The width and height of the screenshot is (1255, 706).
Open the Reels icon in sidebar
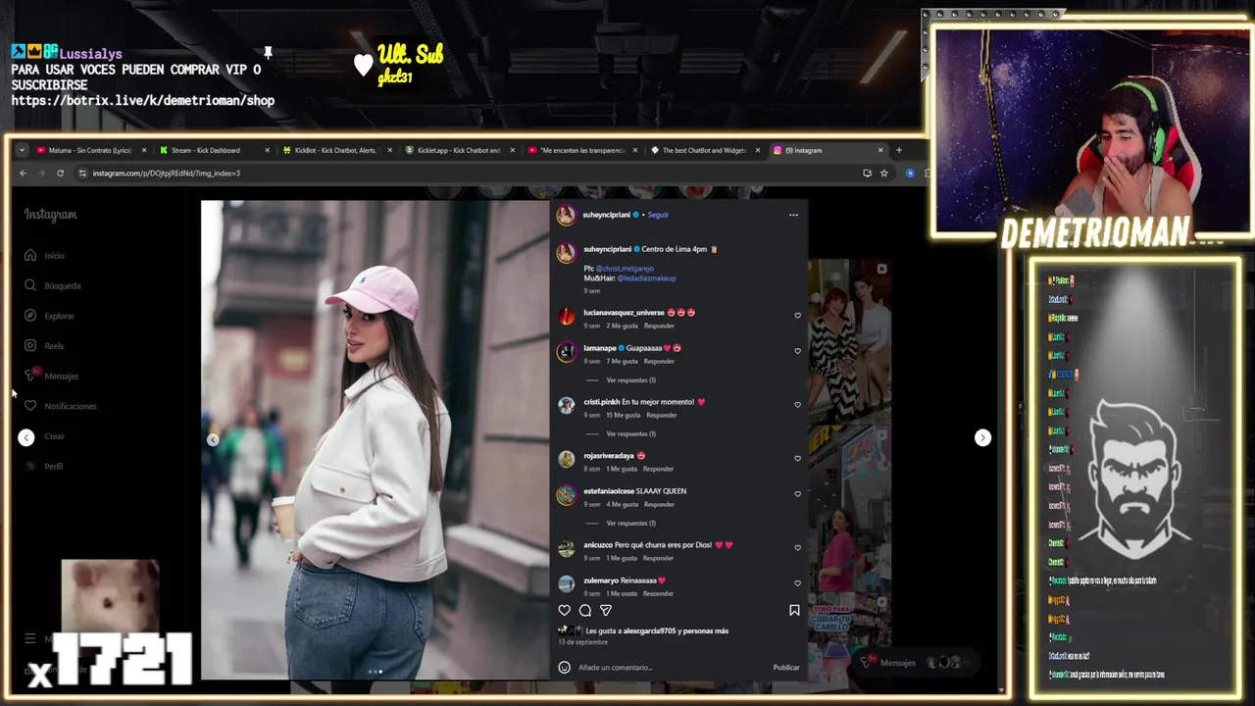[30, 345]
